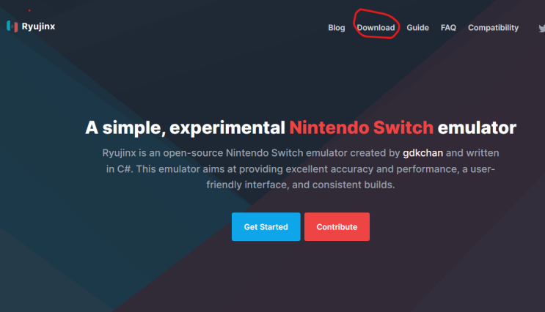Click the word 'emulator' in heading
Viewport: 545px width, 312px height.
(x=477, y=127)
